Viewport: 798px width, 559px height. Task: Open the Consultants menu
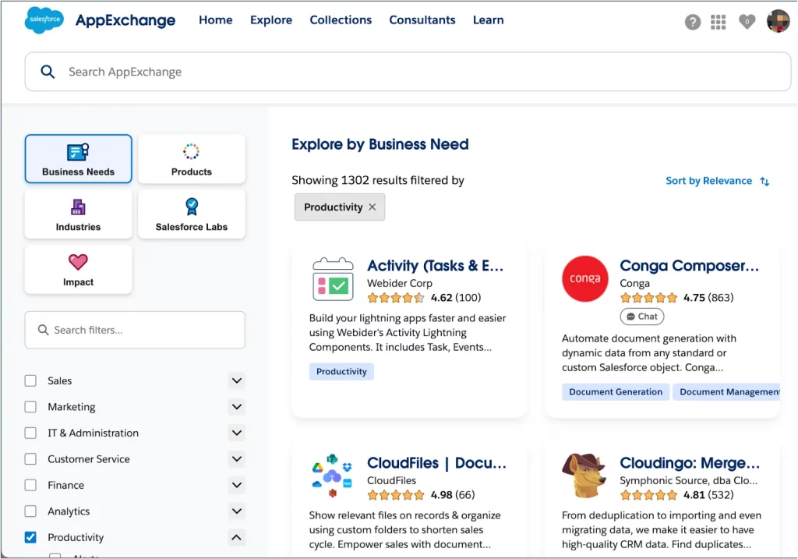(x=422, y=20)
